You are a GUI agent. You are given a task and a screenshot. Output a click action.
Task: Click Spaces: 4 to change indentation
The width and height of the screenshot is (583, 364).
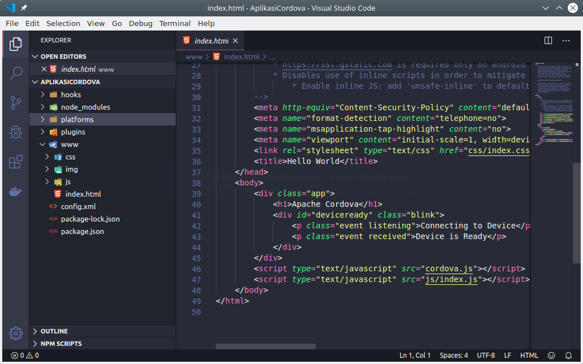454,356
